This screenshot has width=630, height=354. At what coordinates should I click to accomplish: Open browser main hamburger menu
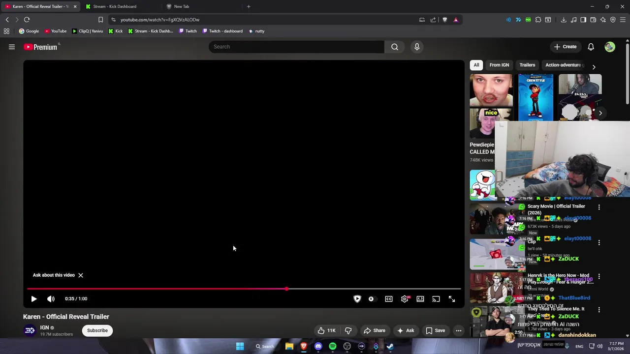[x=623, y=20]
